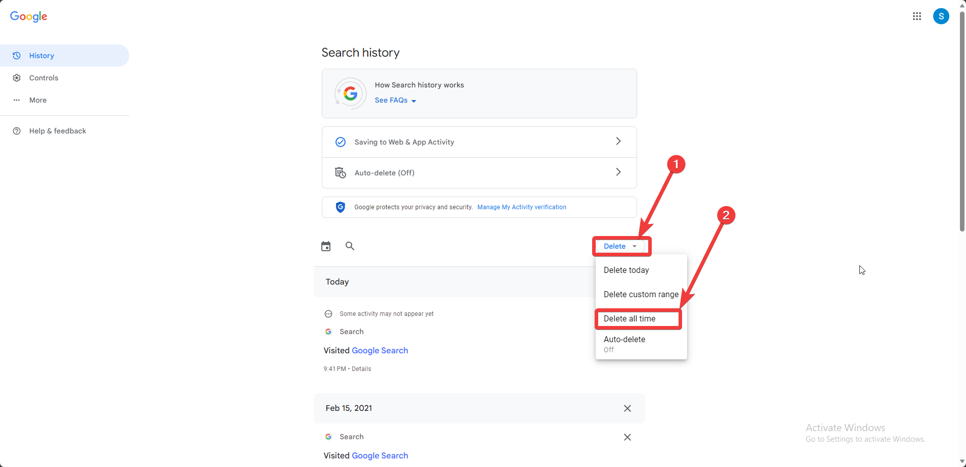
Task: Click the Google logo
Action: [x=29, y=17]
